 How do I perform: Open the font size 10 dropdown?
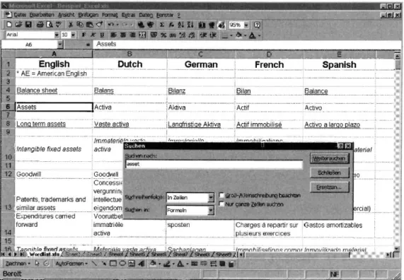(74, 35)
